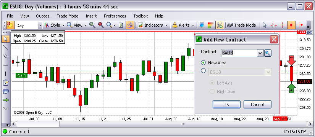Select the comment bubble tool
Viewport: 315px width, 137px height.
[6, 91]
